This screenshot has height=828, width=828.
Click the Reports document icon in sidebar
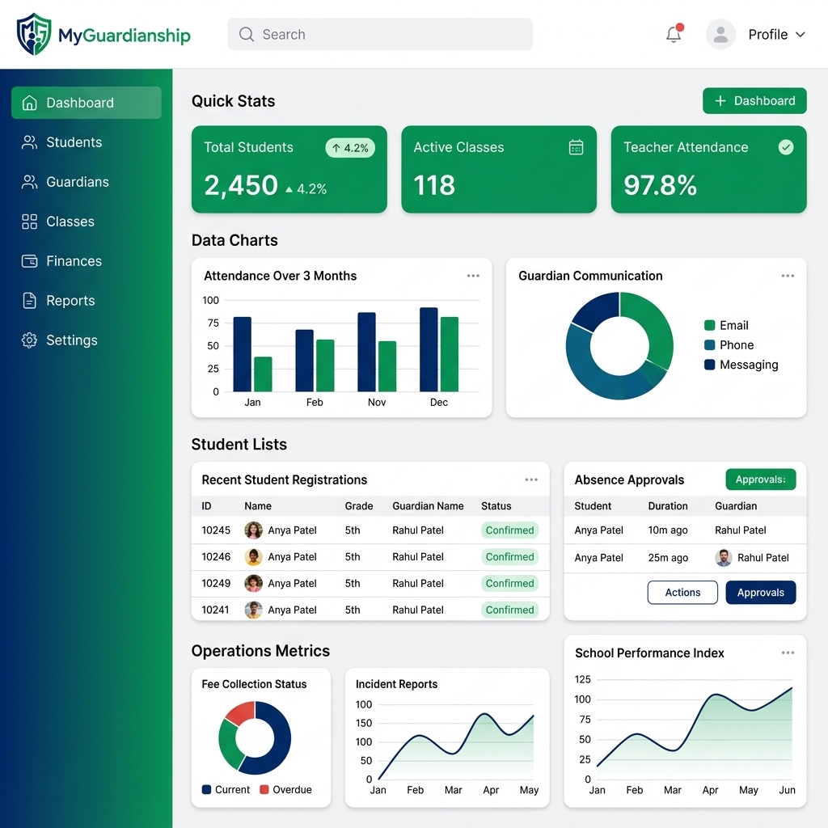pos(30,301)
